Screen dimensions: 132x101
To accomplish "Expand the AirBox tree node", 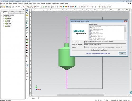I will click(x=4, y=17).
